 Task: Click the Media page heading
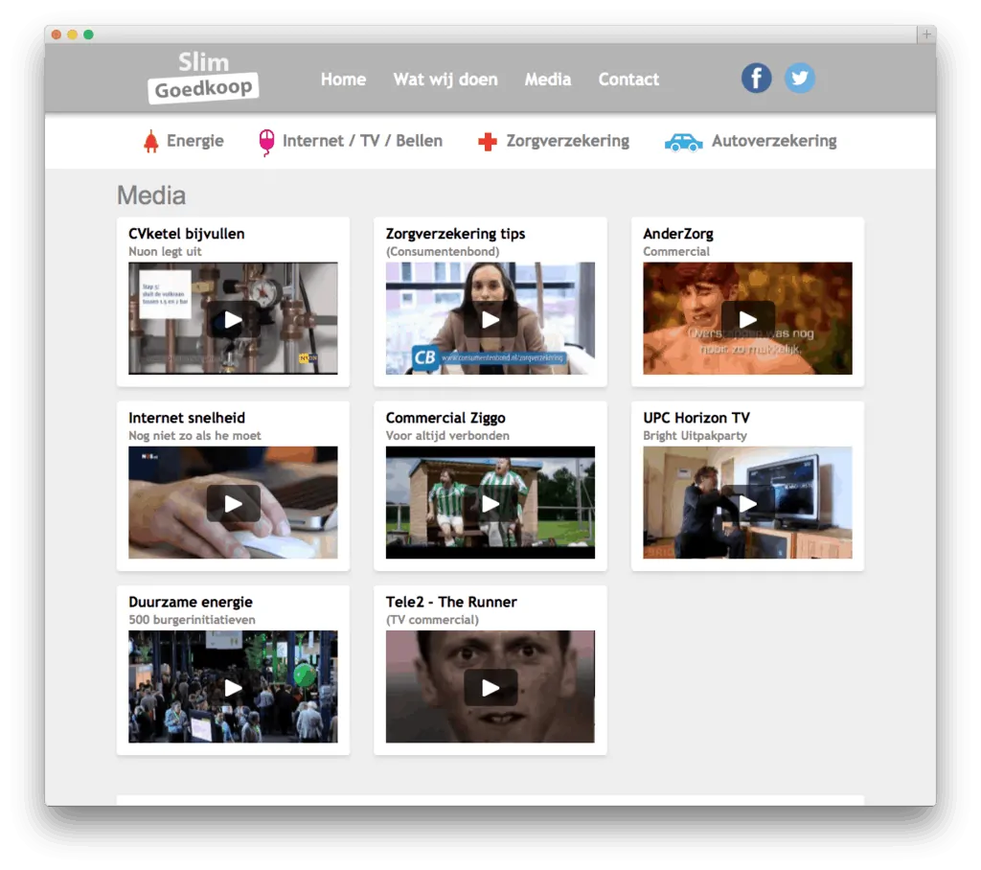(151, 195)
